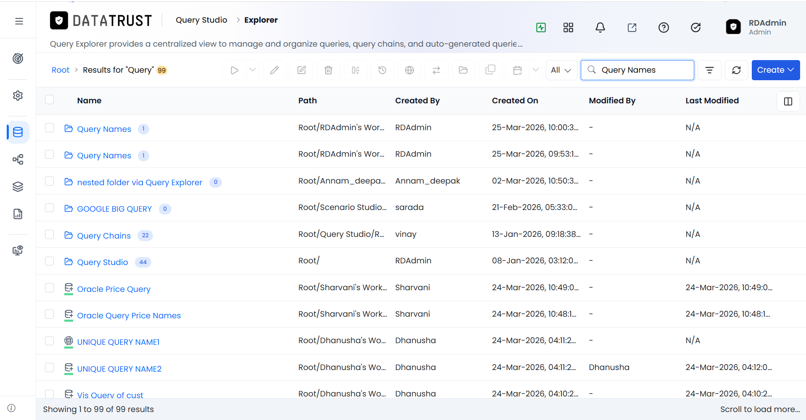806x420 pixels.
Task: Check the Oracle Query Price Names checkbox
Action: click(x=50, y=314)
